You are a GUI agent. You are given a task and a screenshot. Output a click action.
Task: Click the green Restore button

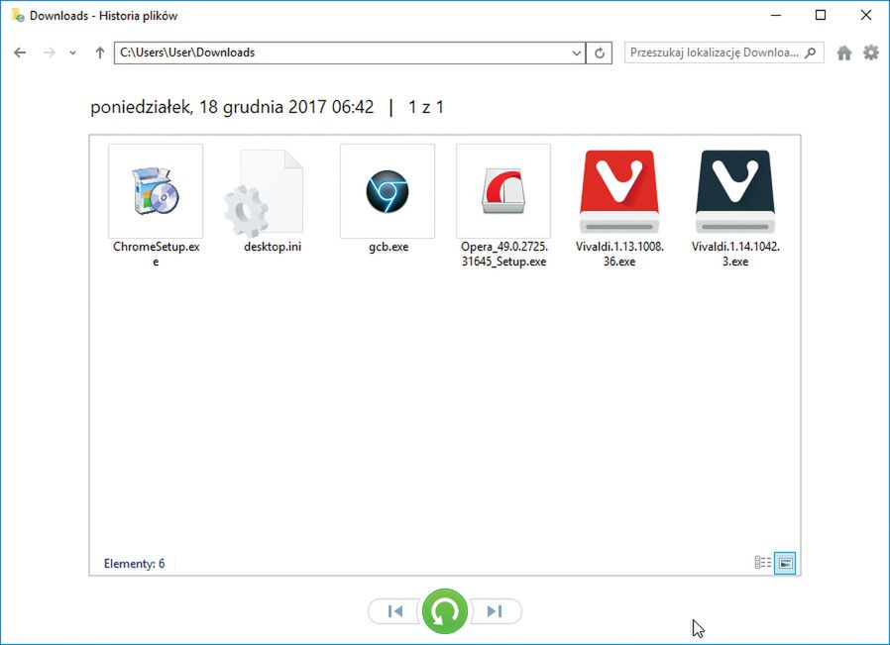tap(444, 611)
